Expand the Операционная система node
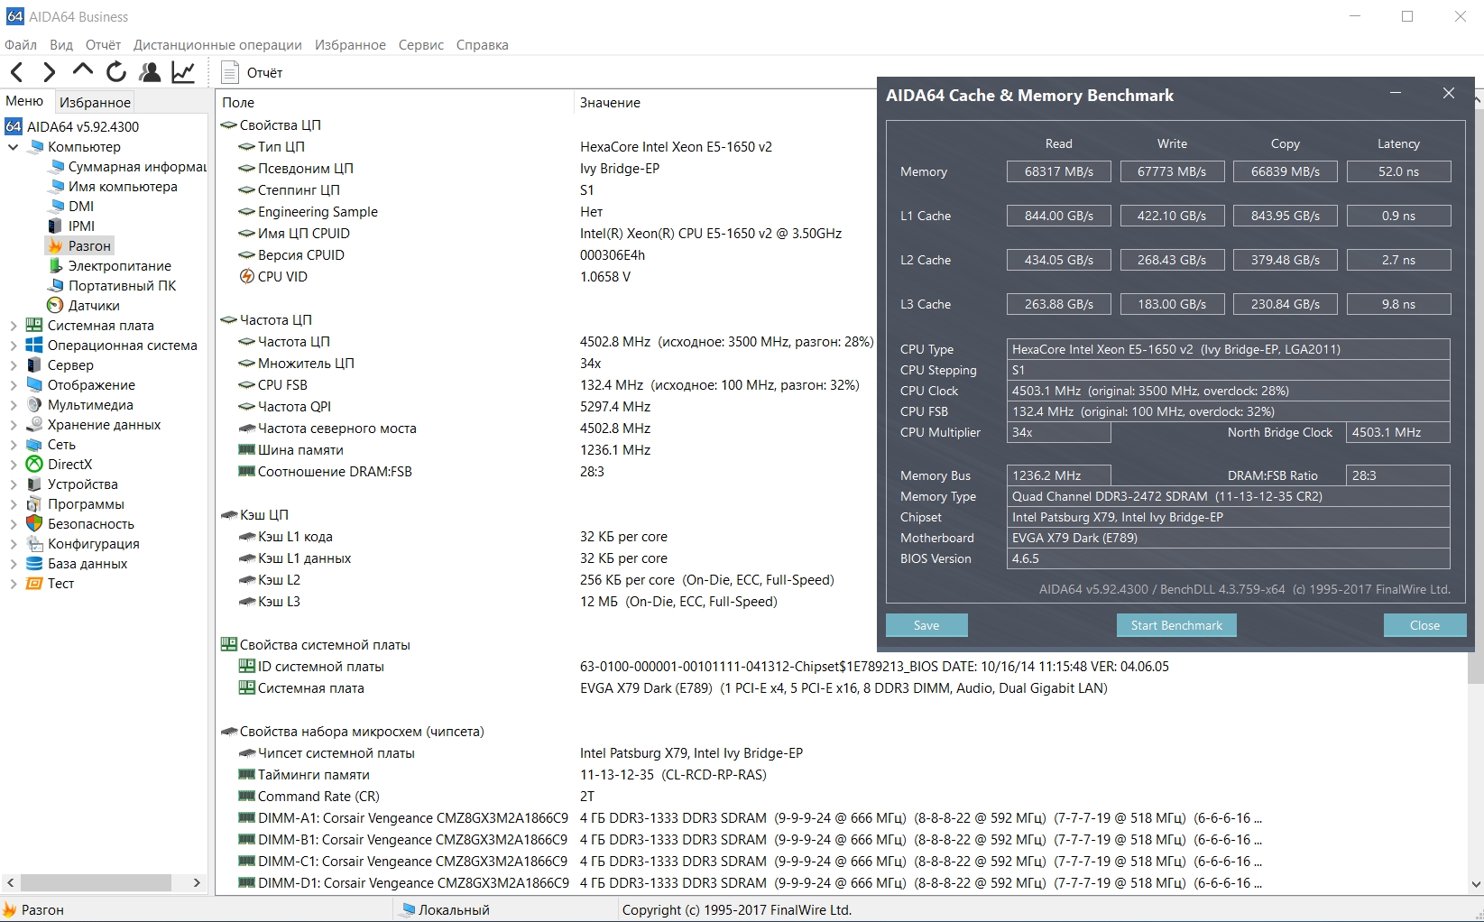This screenshot has width=1484, height=922. 13,345
